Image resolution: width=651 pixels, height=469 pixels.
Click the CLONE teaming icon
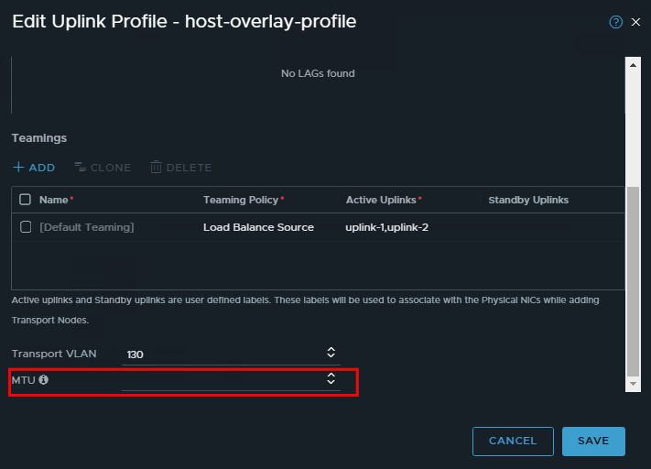point(80,168)
